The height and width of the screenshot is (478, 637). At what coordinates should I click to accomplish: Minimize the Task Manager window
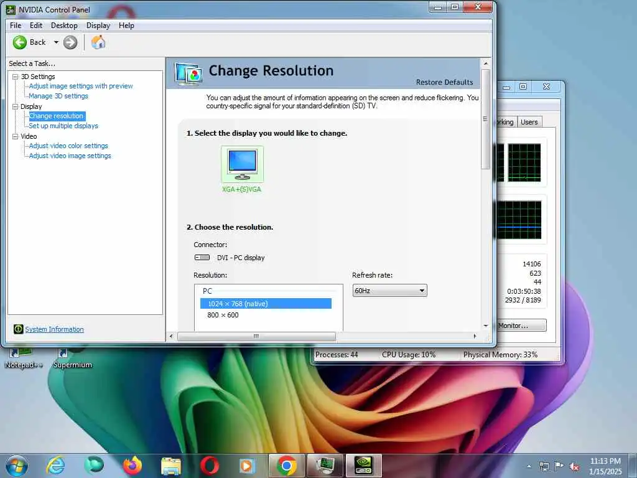tap(506, 87)
